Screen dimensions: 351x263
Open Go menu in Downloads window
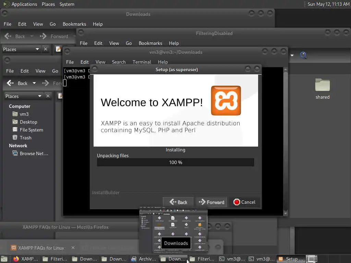(52, 24)
